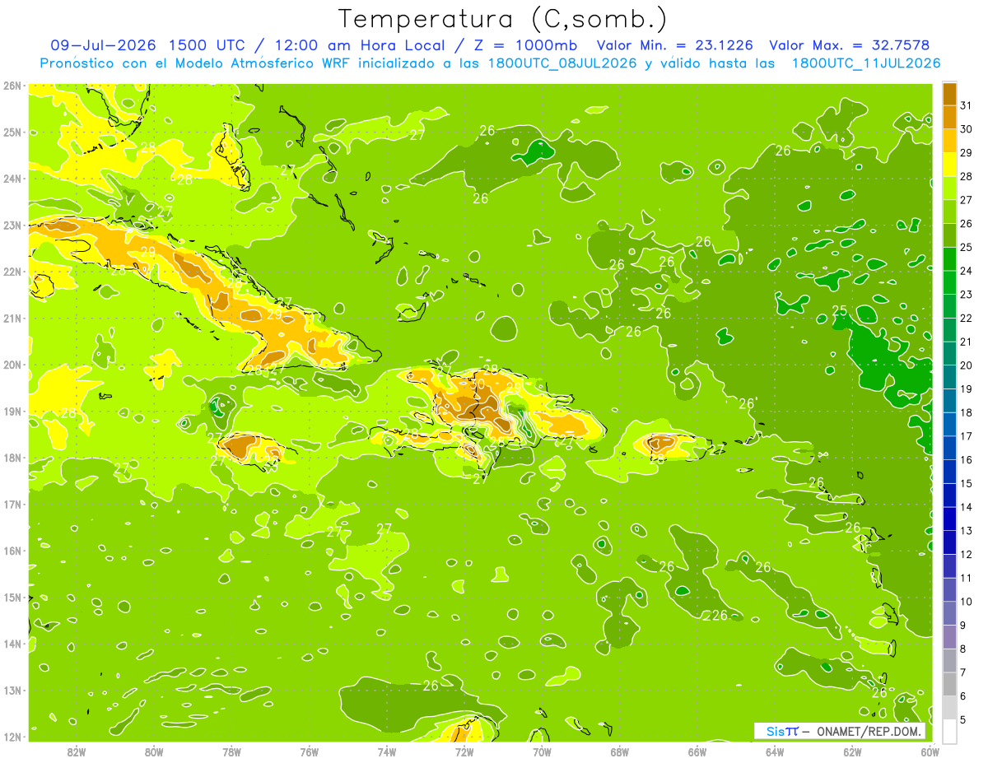Click the '24N' latitude axis label
Viewport: 988px width, 763px height.
coord(12,179)
